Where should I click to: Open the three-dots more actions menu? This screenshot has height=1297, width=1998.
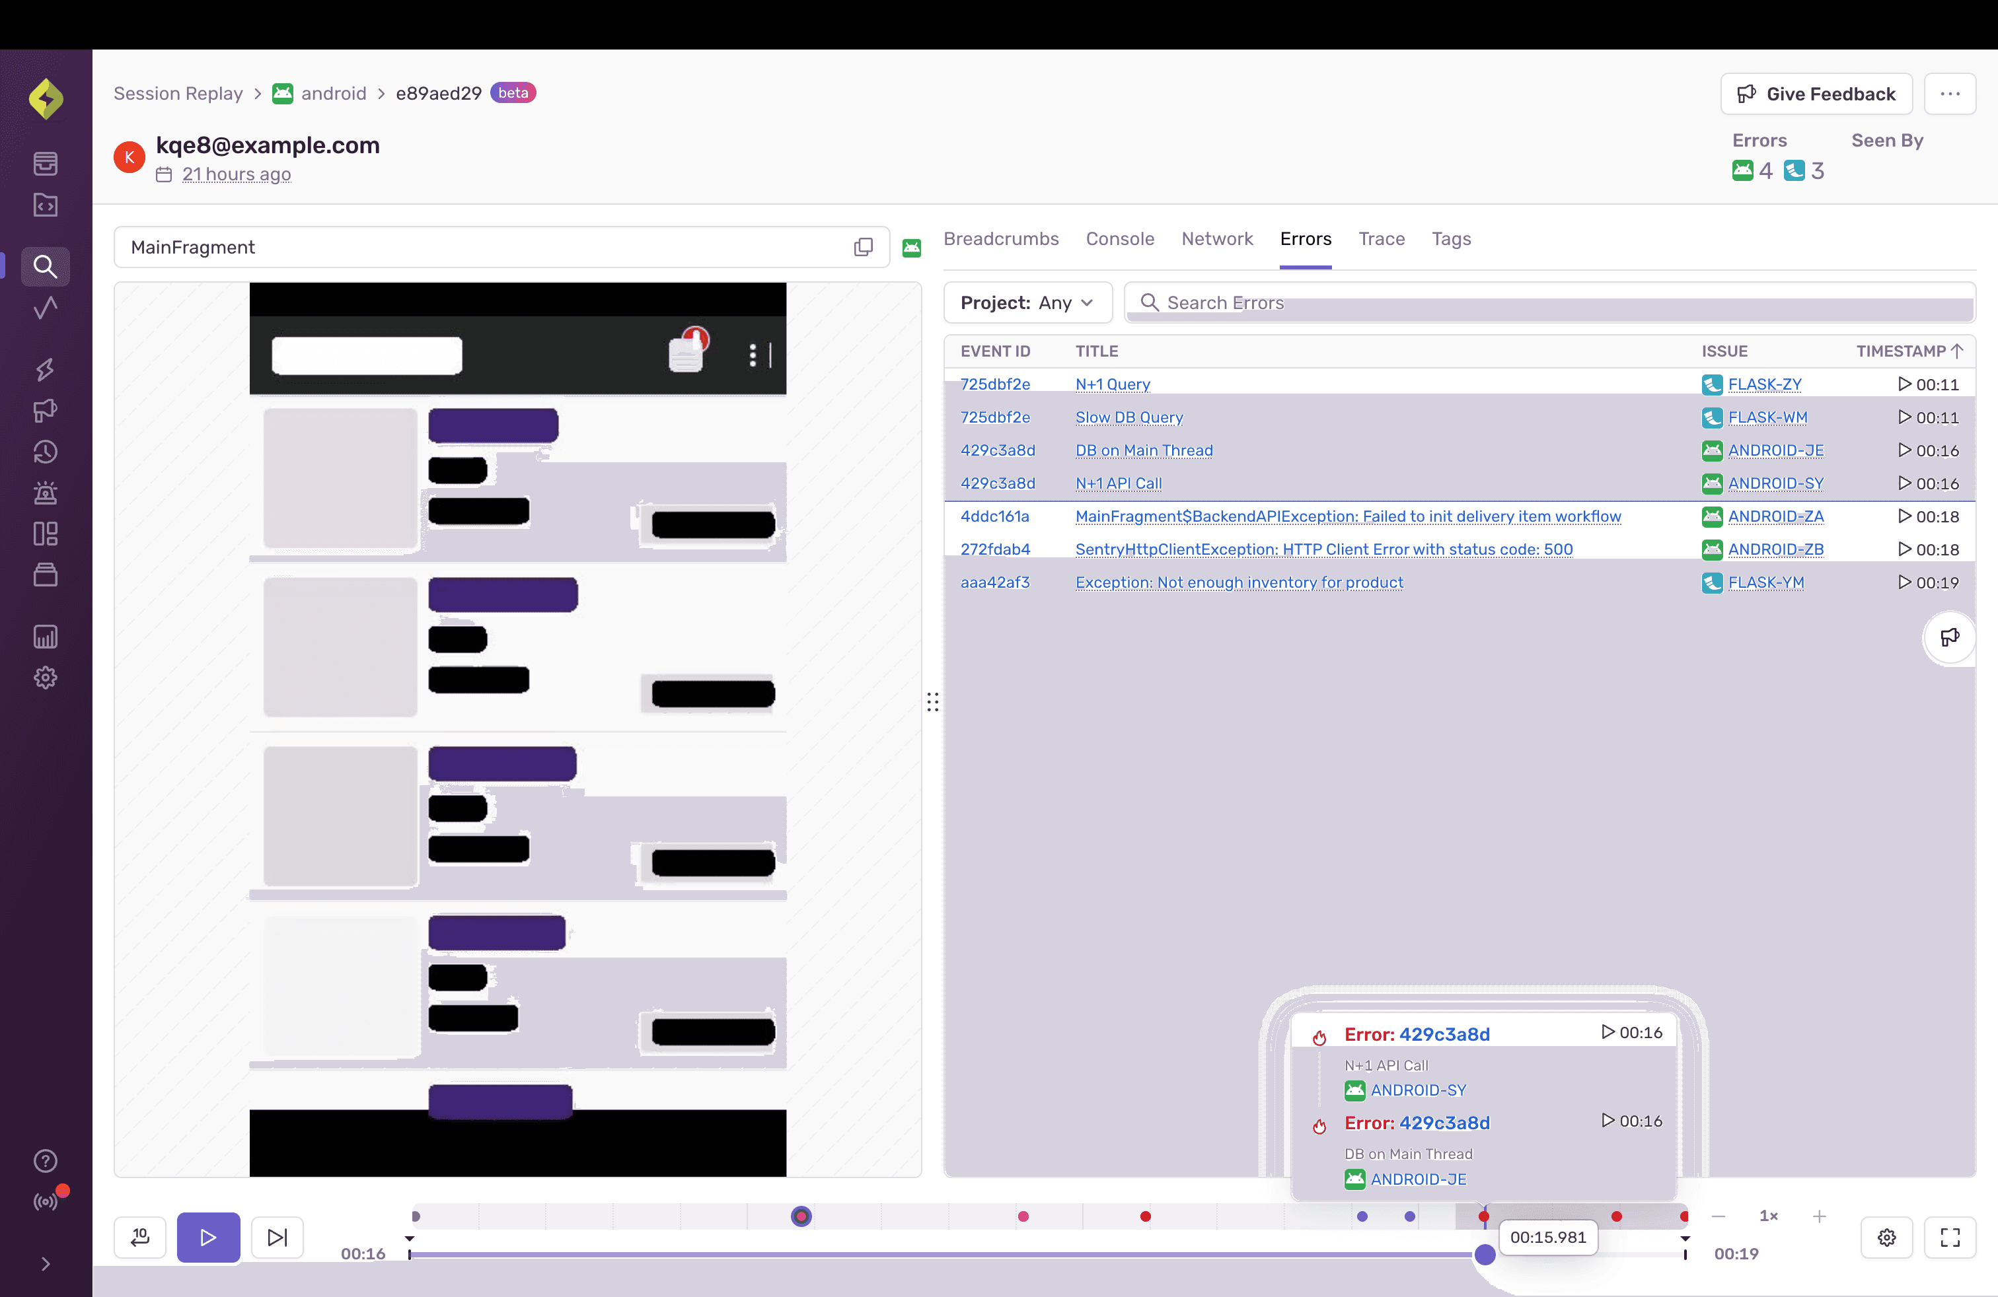[x=1950, y=94]
